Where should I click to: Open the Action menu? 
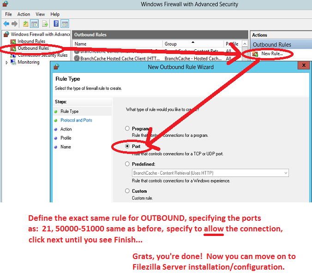pos(24,14)
